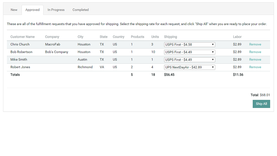Image resolution: width=277 pixels, height=156 pixels.
Task: Remove Bob Robertson's request
Action: (x=255, y=52)
